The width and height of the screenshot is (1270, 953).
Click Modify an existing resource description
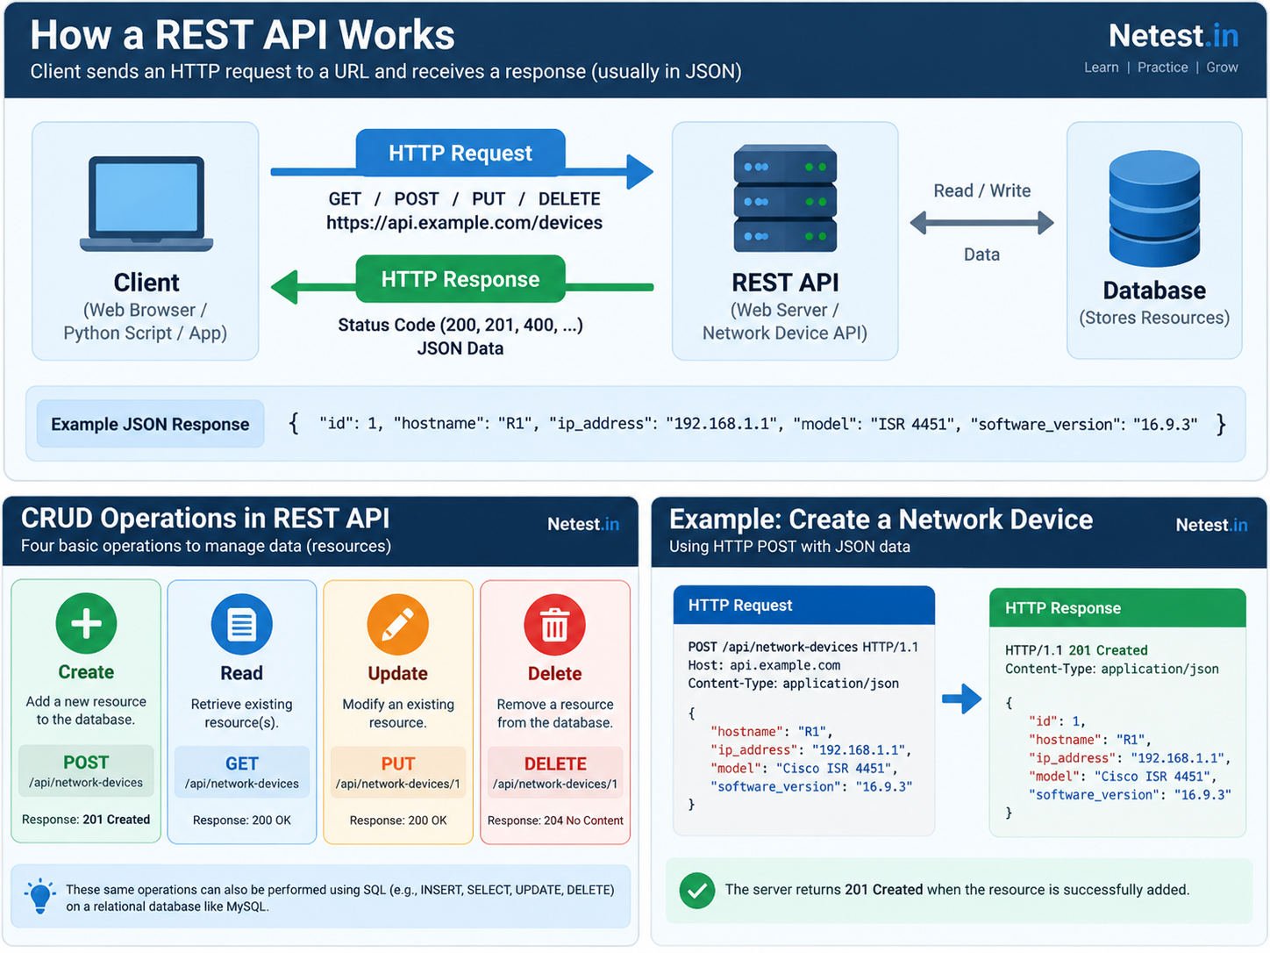[398, 713]
